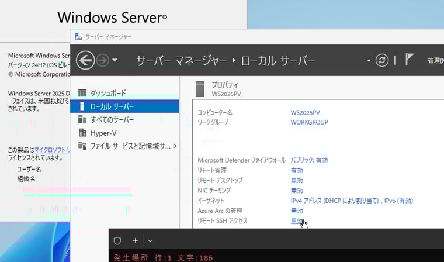The image size is (444, 262).
Task: Click the ファイル サービス icon in the sidebar
Action: point(82,146)
